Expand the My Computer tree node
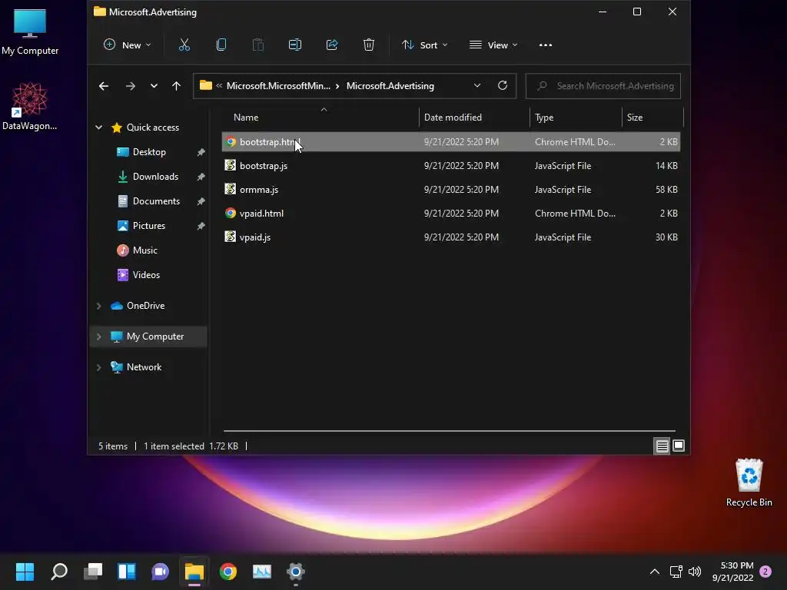The image size is (787, 590). click(x=99, y=336)
